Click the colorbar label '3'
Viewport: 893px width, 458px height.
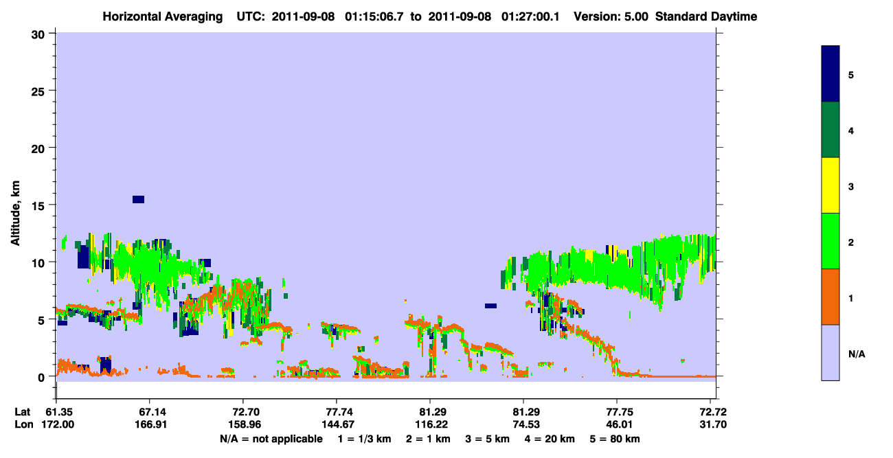coord(851,186)
